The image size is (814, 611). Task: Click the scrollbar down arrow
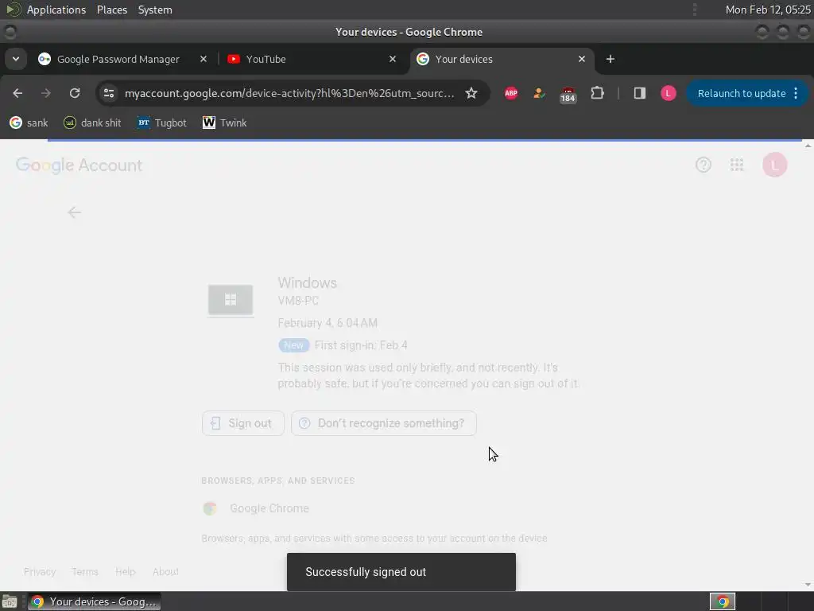808,585
